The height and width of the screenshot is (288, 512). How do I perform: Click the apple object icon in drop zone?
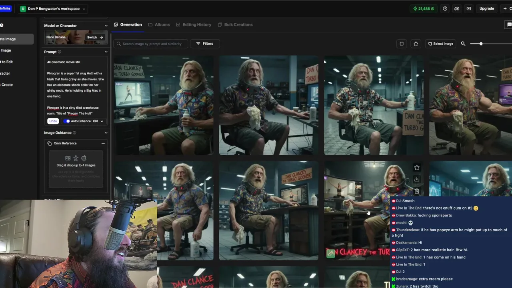[84, 158]
